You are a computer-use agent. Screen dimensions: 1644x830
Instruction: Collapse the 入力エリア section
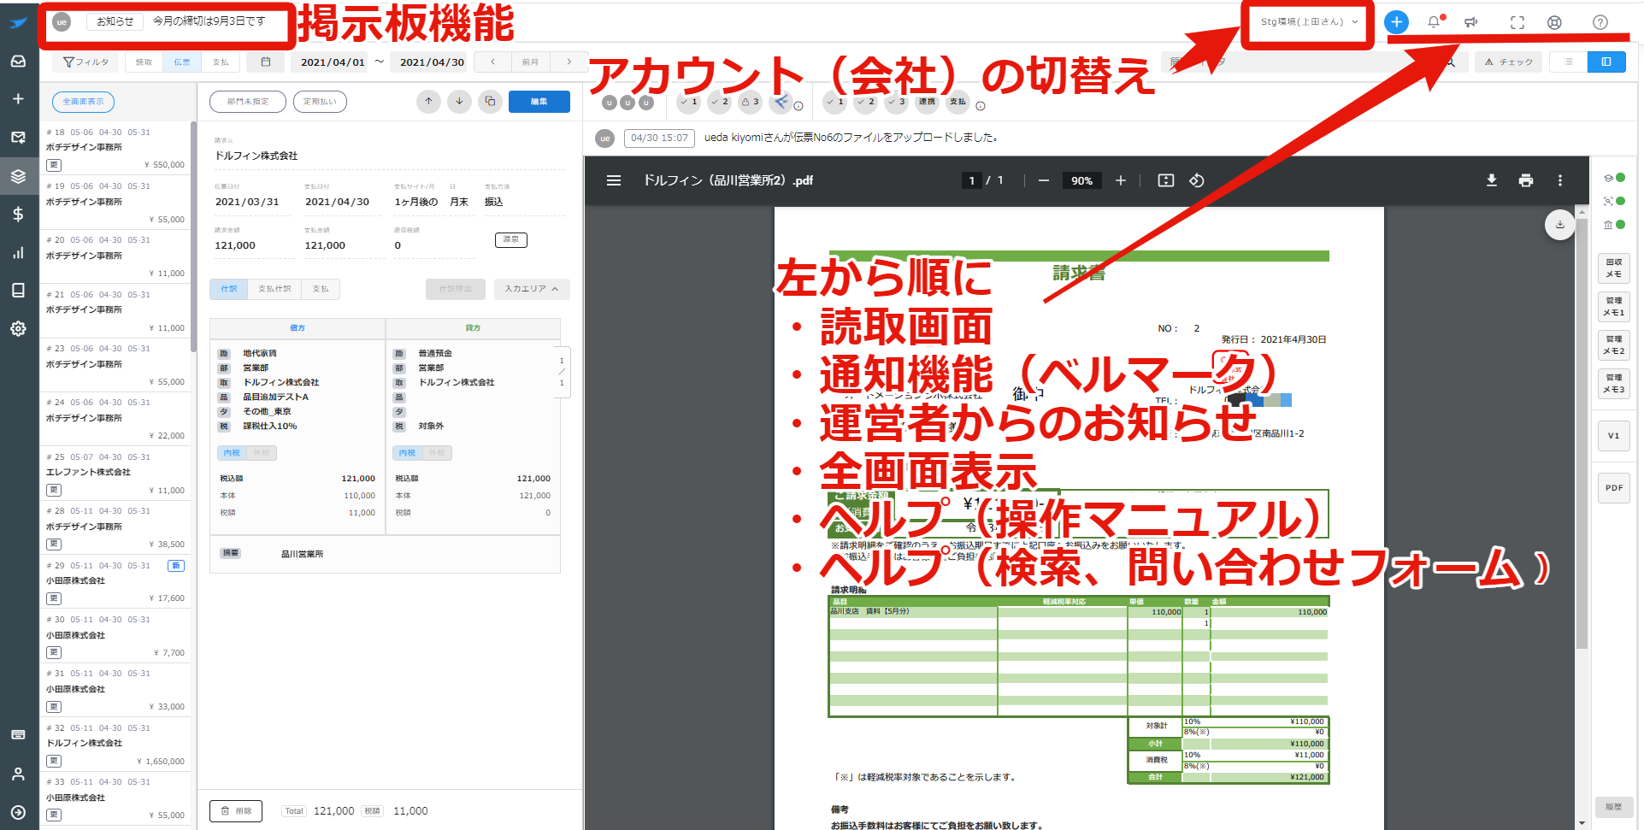point(532,289)
